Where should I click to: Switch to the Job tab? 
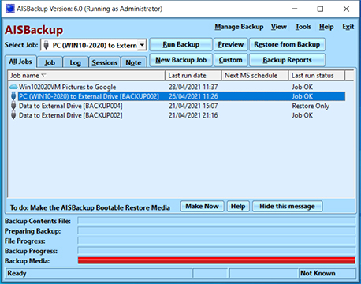[x=50, y=62]
